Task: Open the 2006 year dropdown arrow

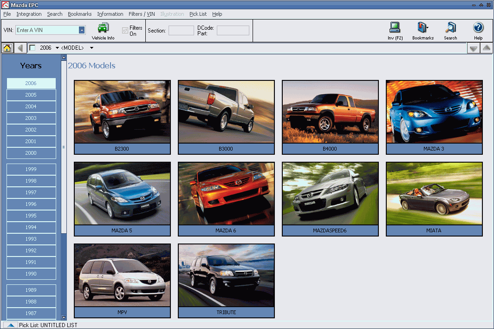Action: tap(57, 48)
